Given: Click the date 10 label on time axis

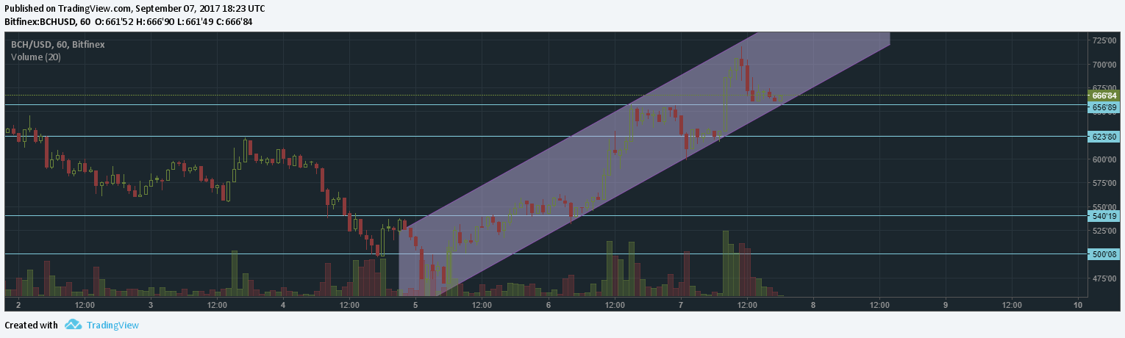Looking at the screenshot, I should pos(1078,304).
